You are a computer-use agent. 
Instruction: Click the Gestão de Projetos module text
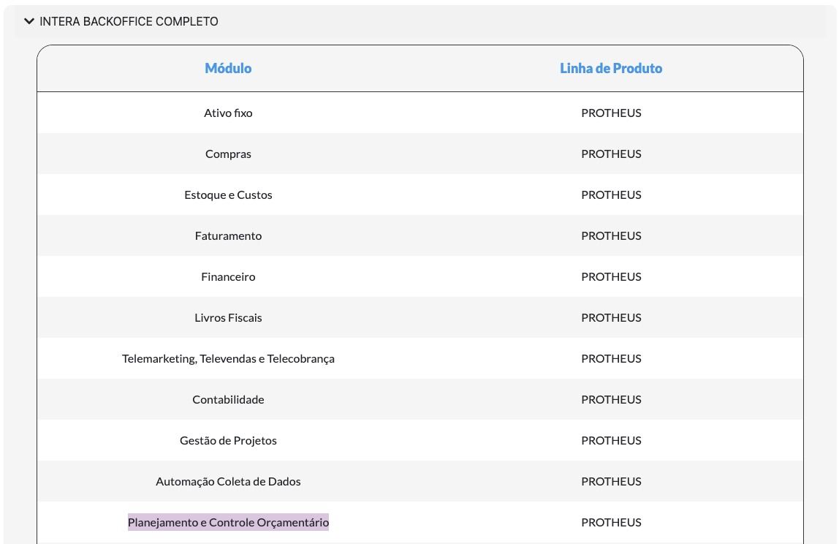point(228,441)
